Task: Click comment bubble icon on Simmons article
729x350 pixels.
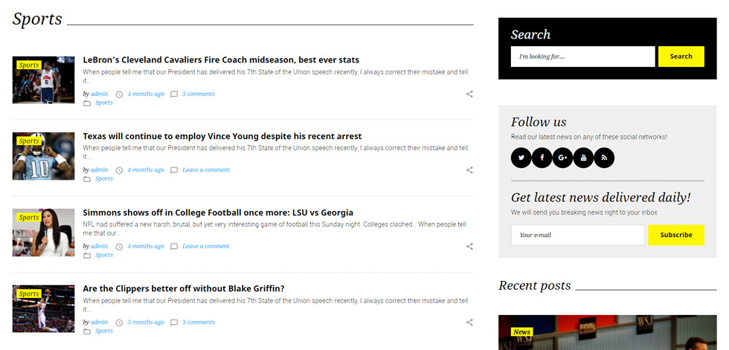Action: (x=174, y=247)
